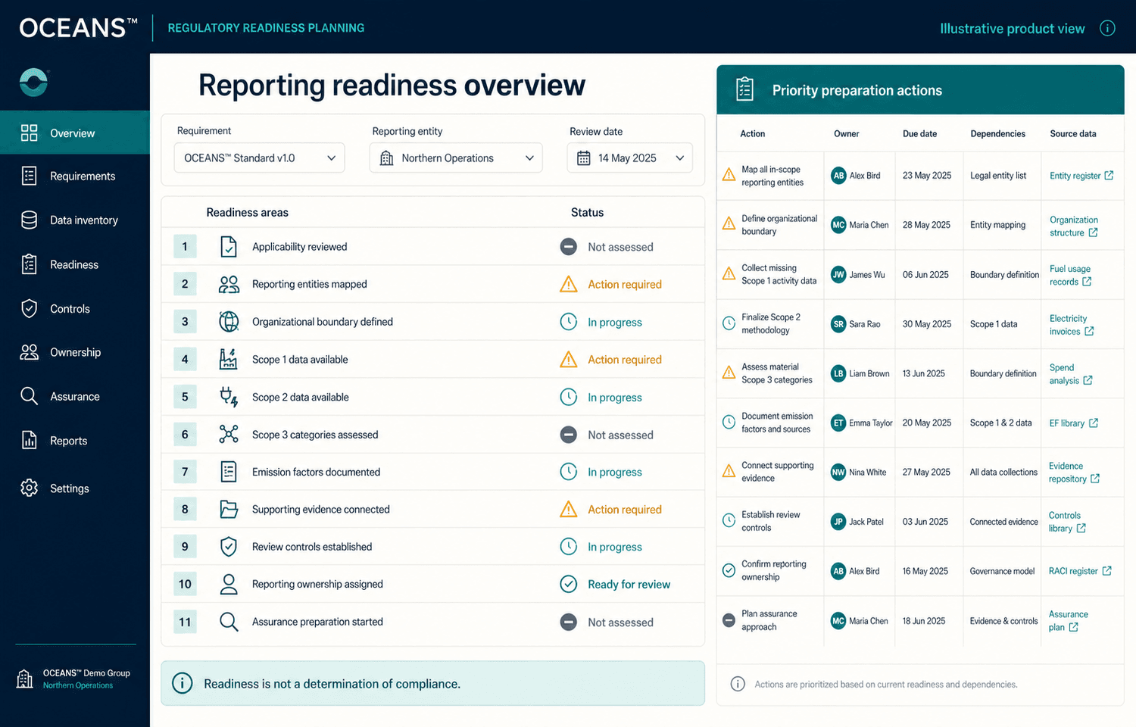Click the Define organizational boundary action
This screenshot has width=1136, height=727.
click(x=779, y=225)
